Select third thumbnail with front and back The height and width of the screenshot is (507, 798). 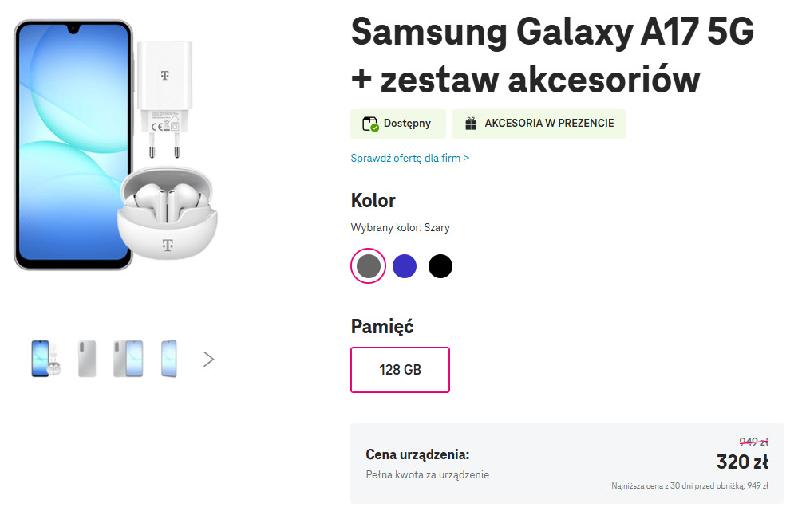[x=128, y=359]
